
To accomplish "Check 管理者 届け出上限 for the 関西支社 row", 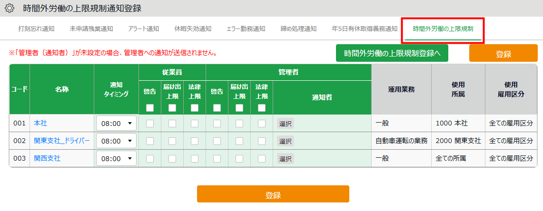I will [x=239, y=158].
